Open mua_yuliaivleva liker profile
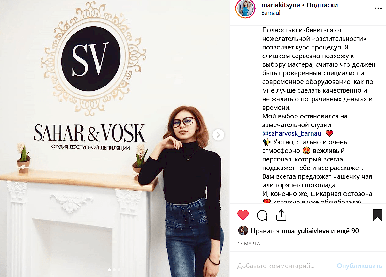Viewport: 386px width, 277px height. (x=305, y=231)
